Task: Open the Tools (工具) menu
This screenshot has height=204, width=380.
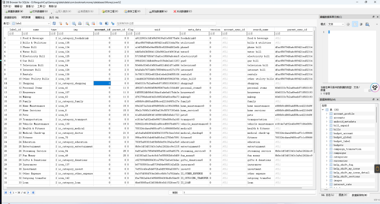Action: [41, 6]
